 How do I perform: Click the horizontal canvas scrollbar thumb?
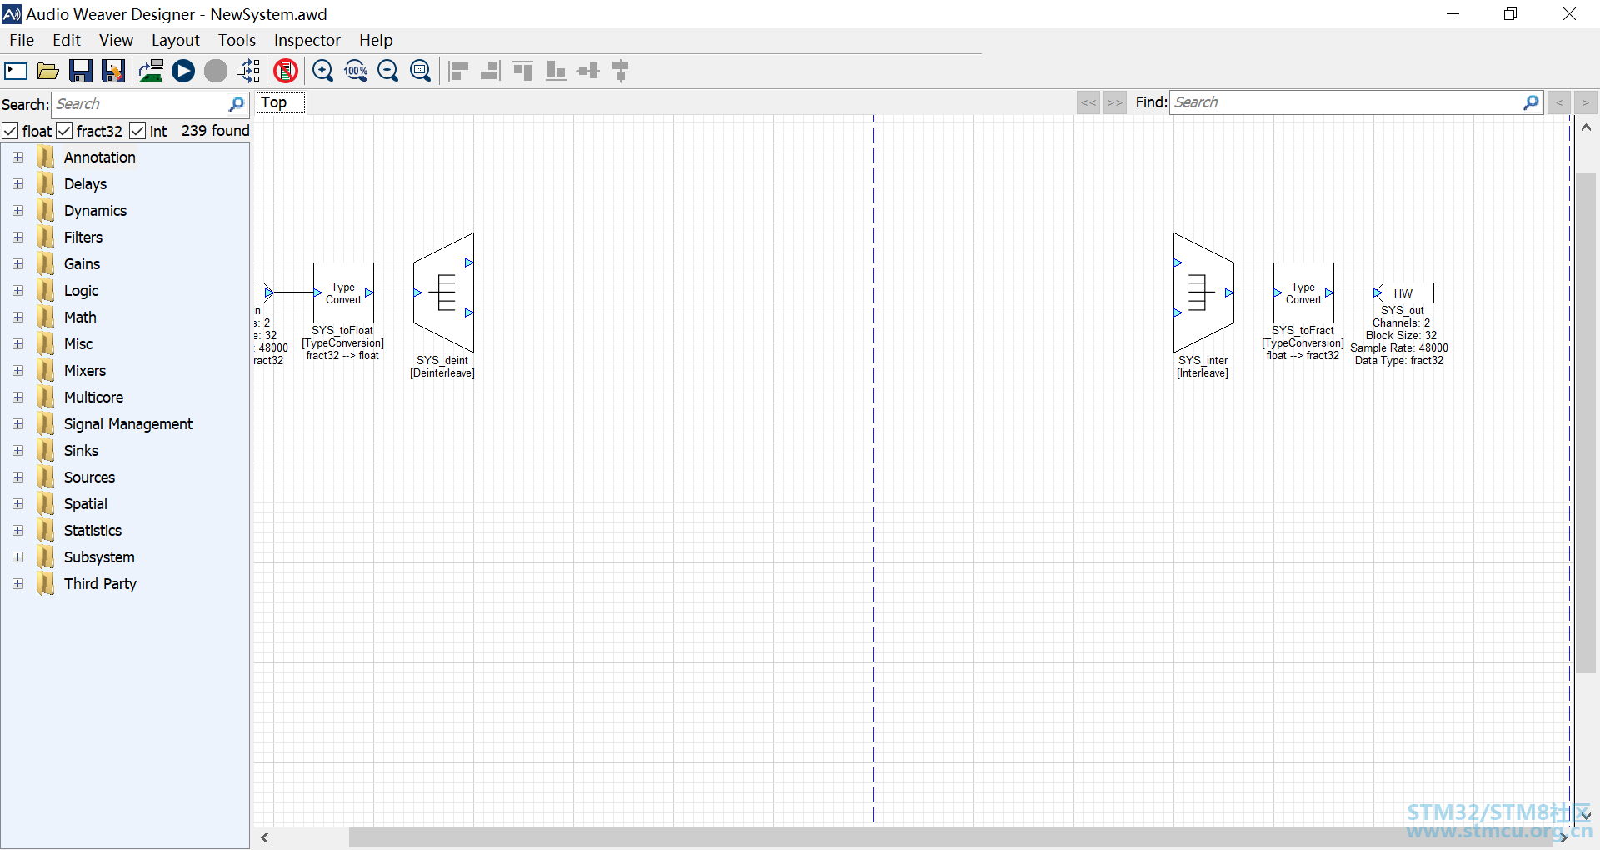(x=952, y=837)
